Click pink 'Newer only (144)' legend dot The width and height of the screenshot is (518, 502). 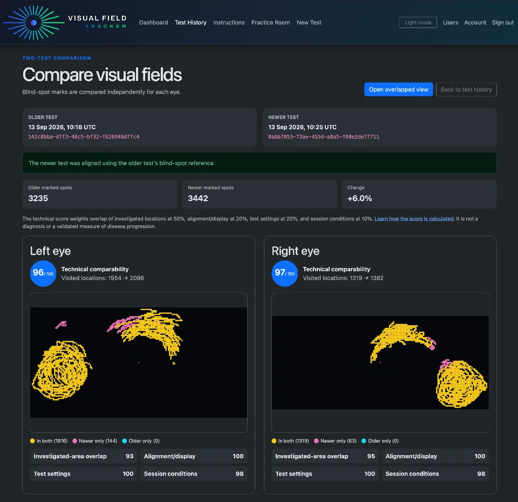74,441
